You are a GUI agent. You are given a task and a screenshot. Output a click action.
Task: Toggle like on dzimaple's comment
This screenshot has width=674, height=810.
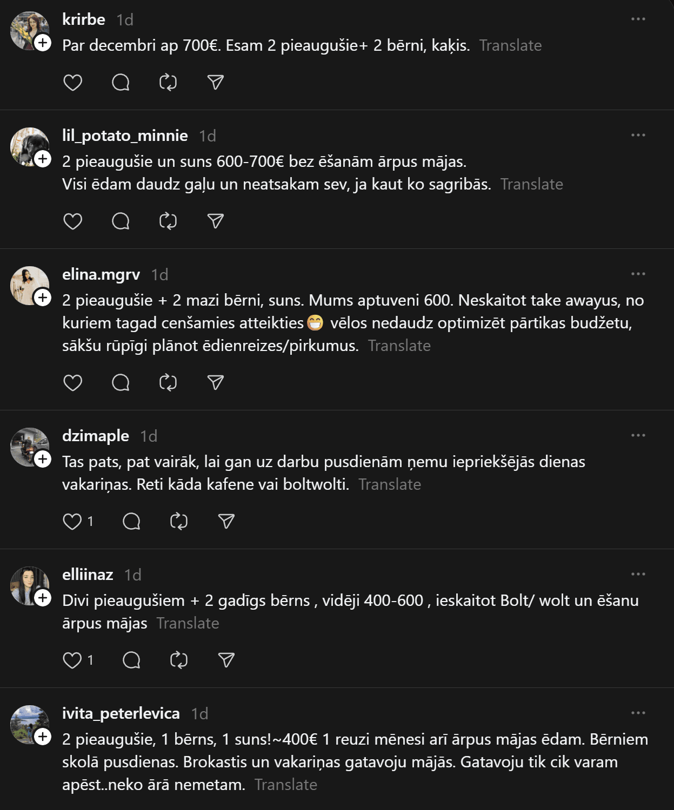(73, 522)
